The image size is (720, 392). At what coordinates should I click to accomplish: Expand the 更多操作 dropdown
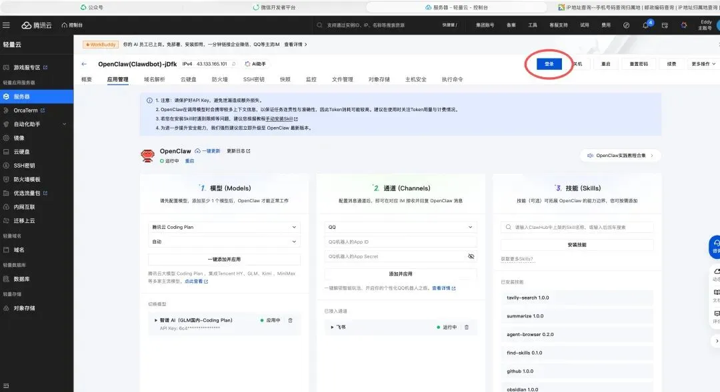(x=703, y=64)
